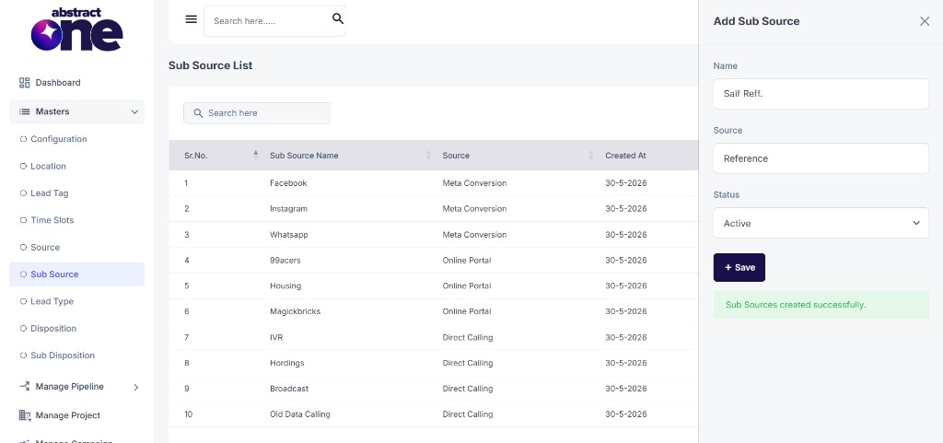943x443 pixels.
Task: Open Manage Project menu
Action: pos(68,415)
